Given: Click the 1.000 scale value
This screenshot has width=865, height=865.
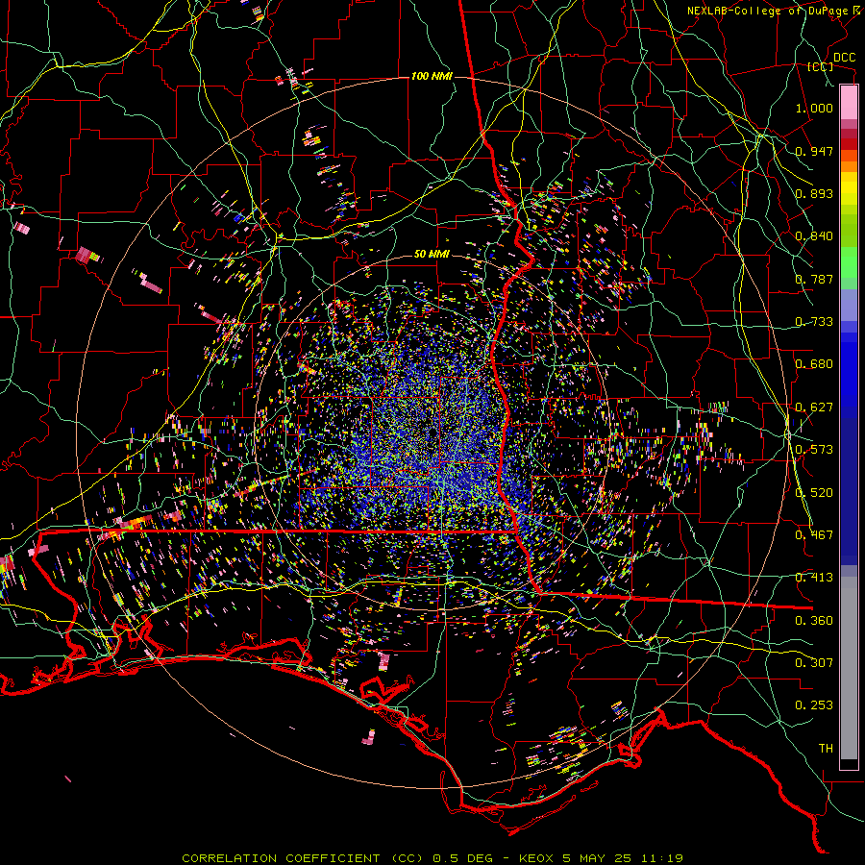Looking at the screenshot, I should tap(814, 108).
